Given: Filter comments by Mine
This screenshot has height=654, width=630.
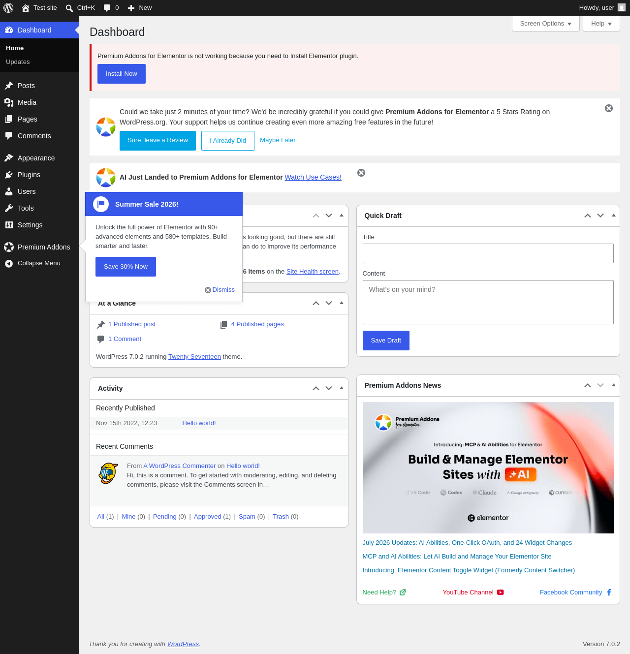Looking at the screenshot, I should [128, 517].
